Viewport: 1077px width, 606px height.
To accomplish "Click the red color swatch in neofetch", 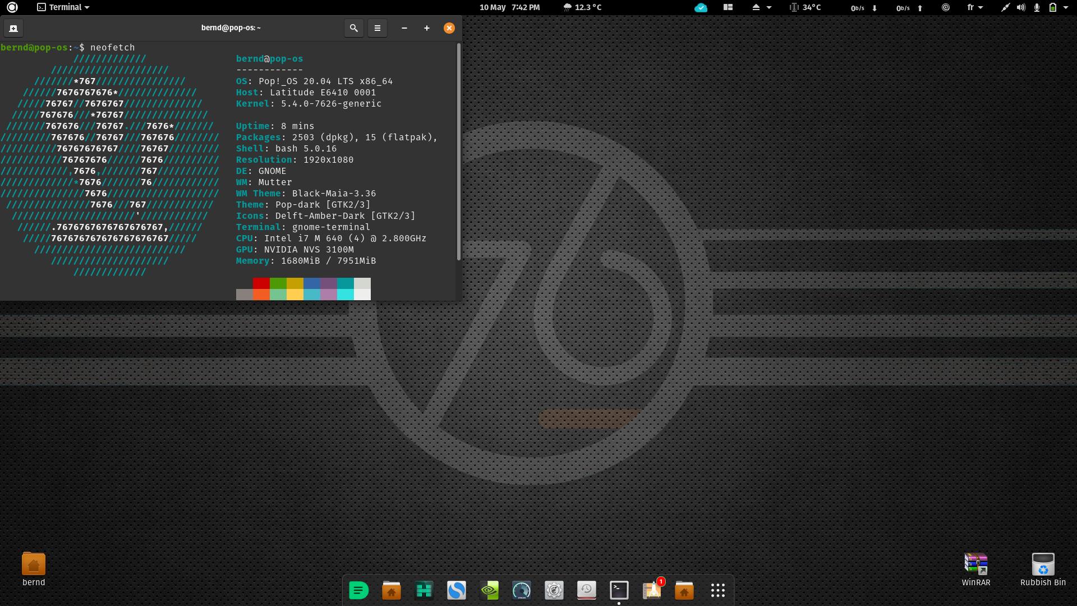I will [261, 283].
